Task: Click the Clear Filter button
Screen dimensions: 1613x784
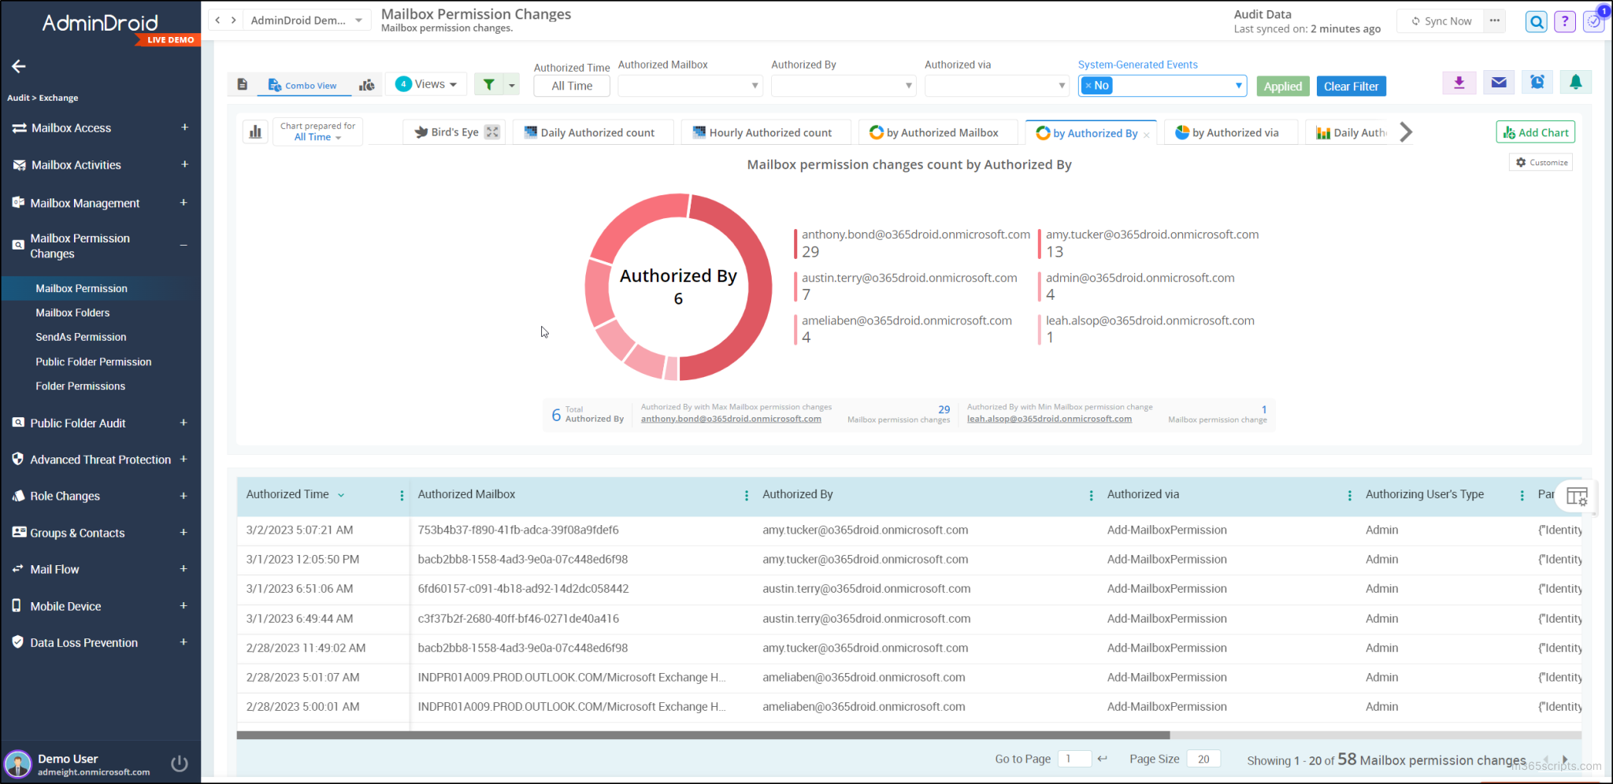Action: pyautogui.click(x=1351, y=86)
